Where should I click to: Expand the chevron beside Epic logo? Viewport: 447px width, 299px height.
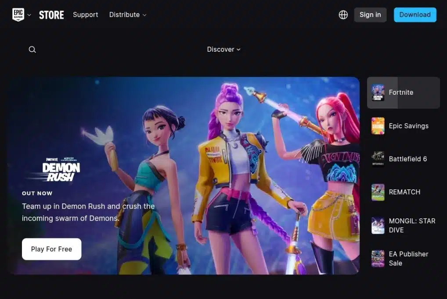click(29, 15)
